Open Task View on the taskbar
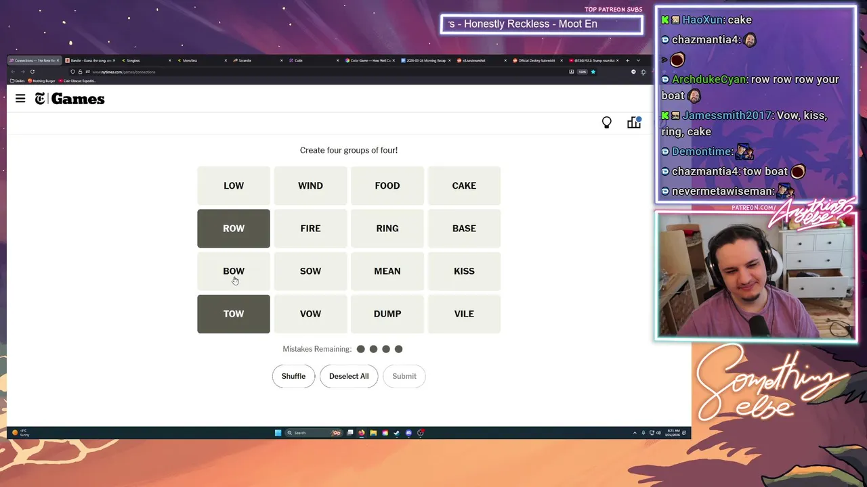 click(x=350, y=433)
